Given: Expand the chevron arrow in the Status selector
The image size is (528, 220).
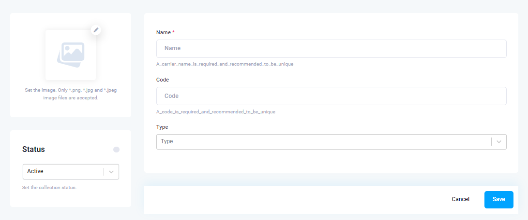Looking at the screenshot, I should (111, 172).
